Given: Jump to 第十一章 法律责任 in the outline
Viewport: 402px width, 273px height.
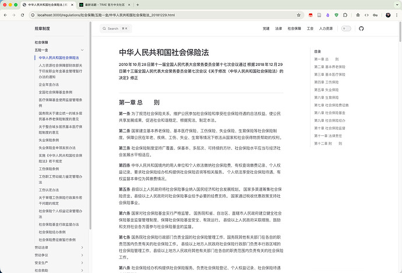Looking at the screenshot, I should coord(329,135).
